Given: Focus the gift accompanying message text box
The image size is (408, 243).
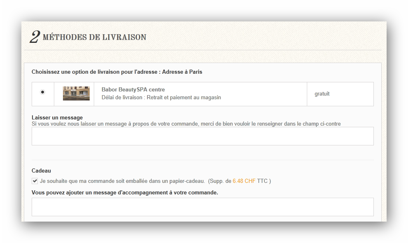Looking at the screenshot, I should click(x=203, y=207).
